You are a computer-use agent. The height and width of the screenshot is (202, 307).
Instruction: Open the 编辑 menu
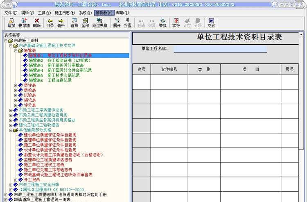tap(27, 13)
